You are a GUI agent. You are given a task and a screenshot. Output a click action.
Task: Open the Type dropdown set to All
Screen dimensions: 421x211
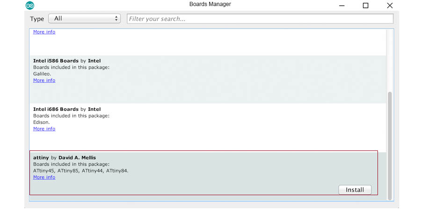(84, 19)
